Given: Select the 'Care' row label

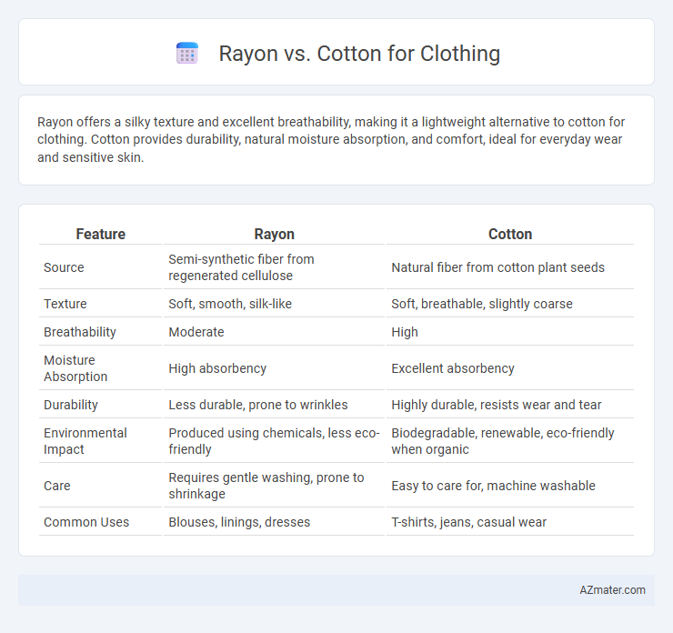Looking at the screenshot, I should click(57, 486).
